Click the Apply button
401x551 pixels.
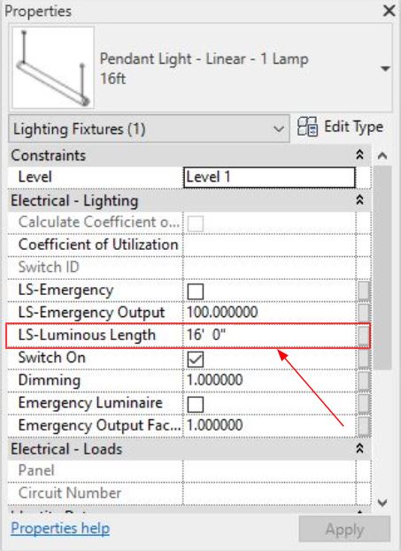click(x=344, y=529)
